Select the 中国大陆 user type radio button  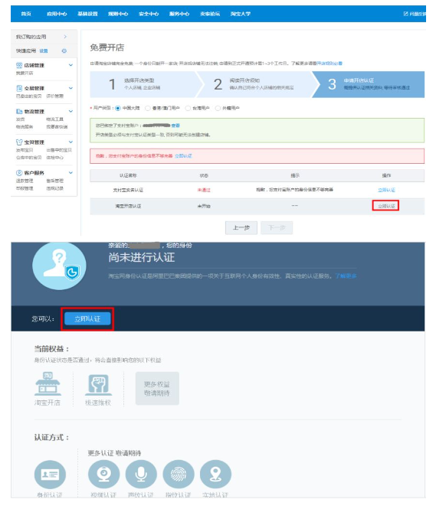[118, 108]
